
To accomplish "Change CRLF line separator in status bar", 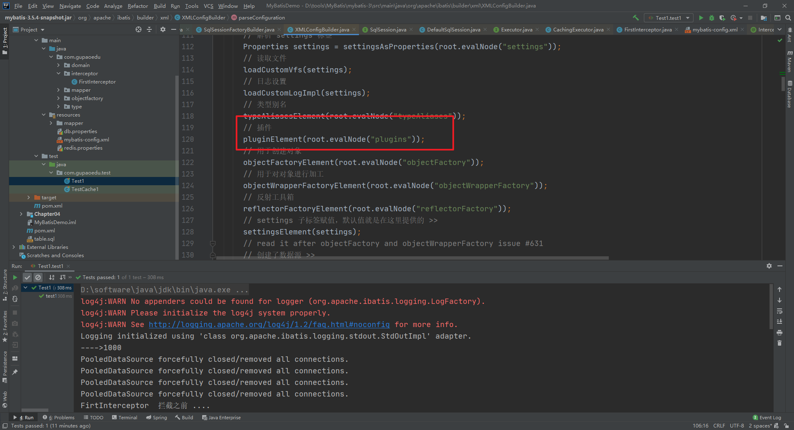I will tap(719, 426).
